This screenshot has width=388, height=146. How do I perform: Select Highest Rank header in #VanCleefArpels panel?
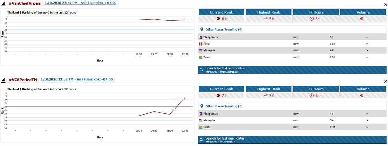(x=269, y=12)
